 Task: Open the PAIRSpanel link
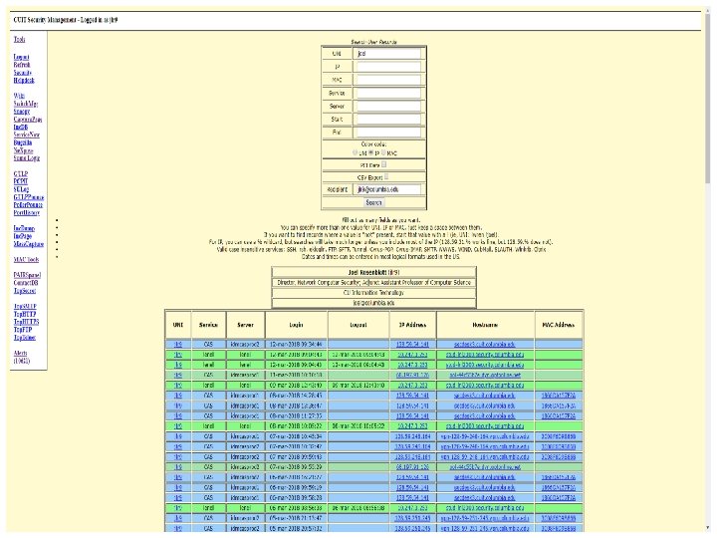click(27, 275)
